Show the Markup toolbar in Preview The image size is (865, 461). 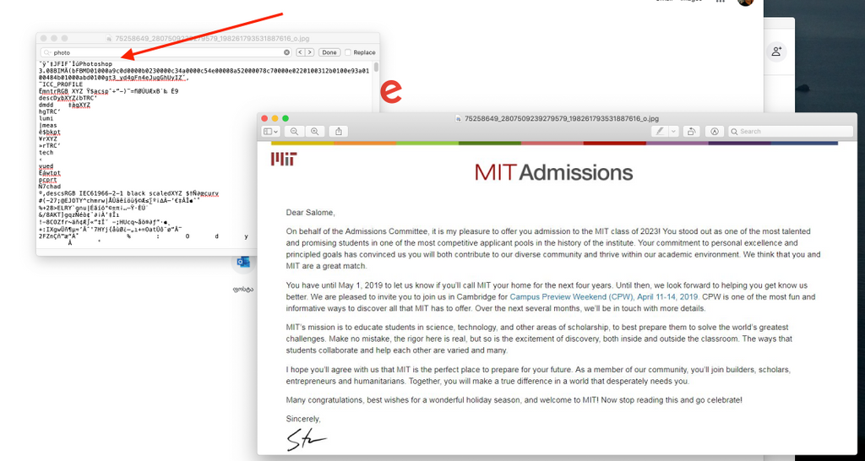[715, 131]
